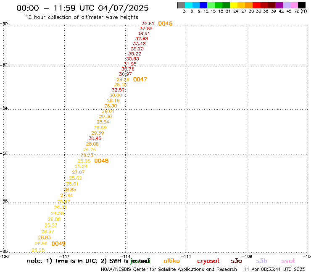Click the wave height value 29.01
This screenshot has height=273, width=311.
click(108, 111)
